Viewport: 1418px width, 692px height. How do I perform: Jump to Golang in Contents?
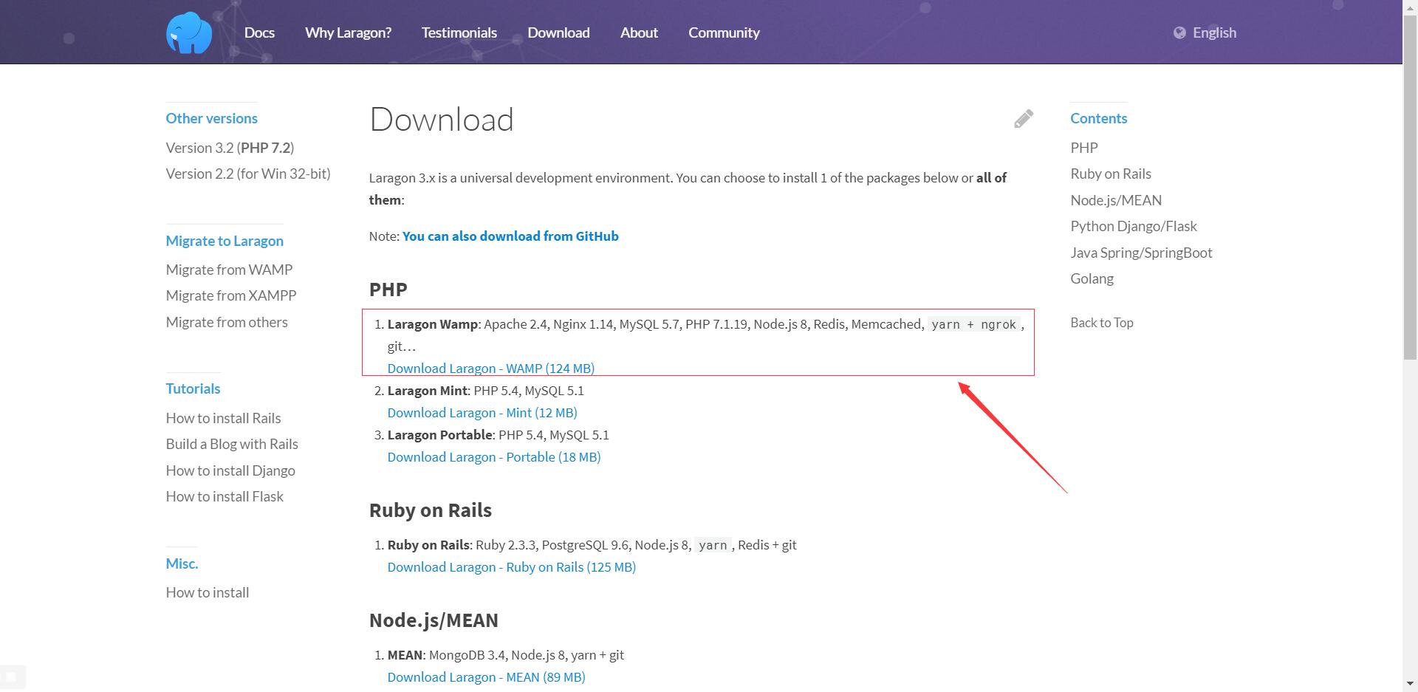pyautogui.click(x=1092, y=278)
